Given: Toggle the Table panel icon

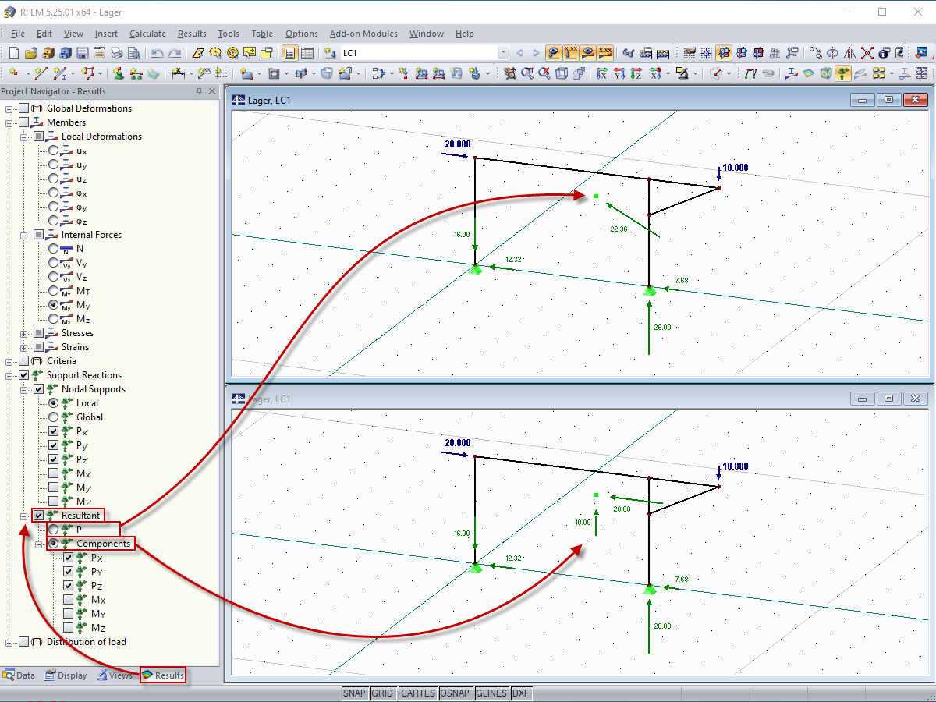Looking at the screenshot, I should click(x=307, y=53).
